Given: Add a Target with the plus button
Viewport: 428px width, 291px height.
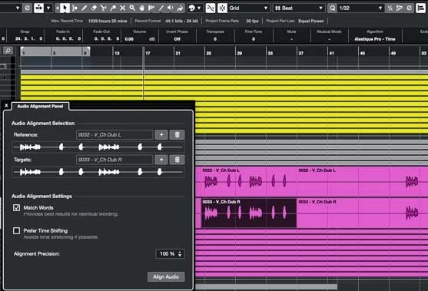Looking at the screenshot, I should click(161, 160).
